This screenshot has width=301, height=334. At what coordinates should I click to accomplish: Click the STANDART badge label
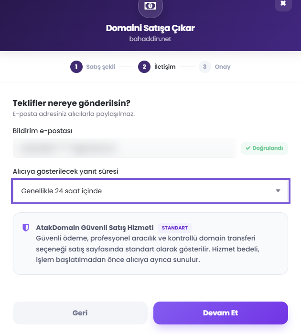click(175, 228)
